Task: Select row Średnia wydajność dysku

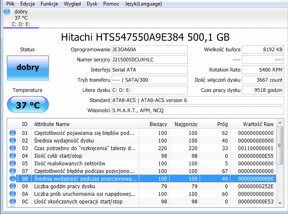Action: tap(142, 140)
